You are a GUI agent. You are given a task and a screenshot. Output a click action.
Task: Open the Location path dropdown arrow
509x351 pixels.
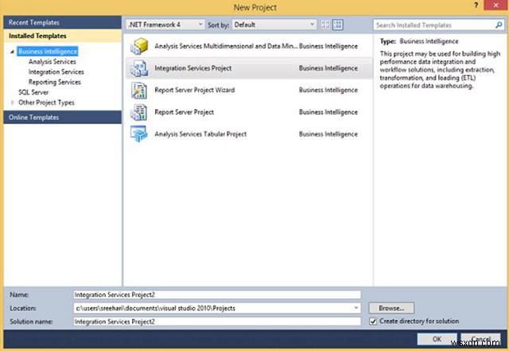click(356, 308)
